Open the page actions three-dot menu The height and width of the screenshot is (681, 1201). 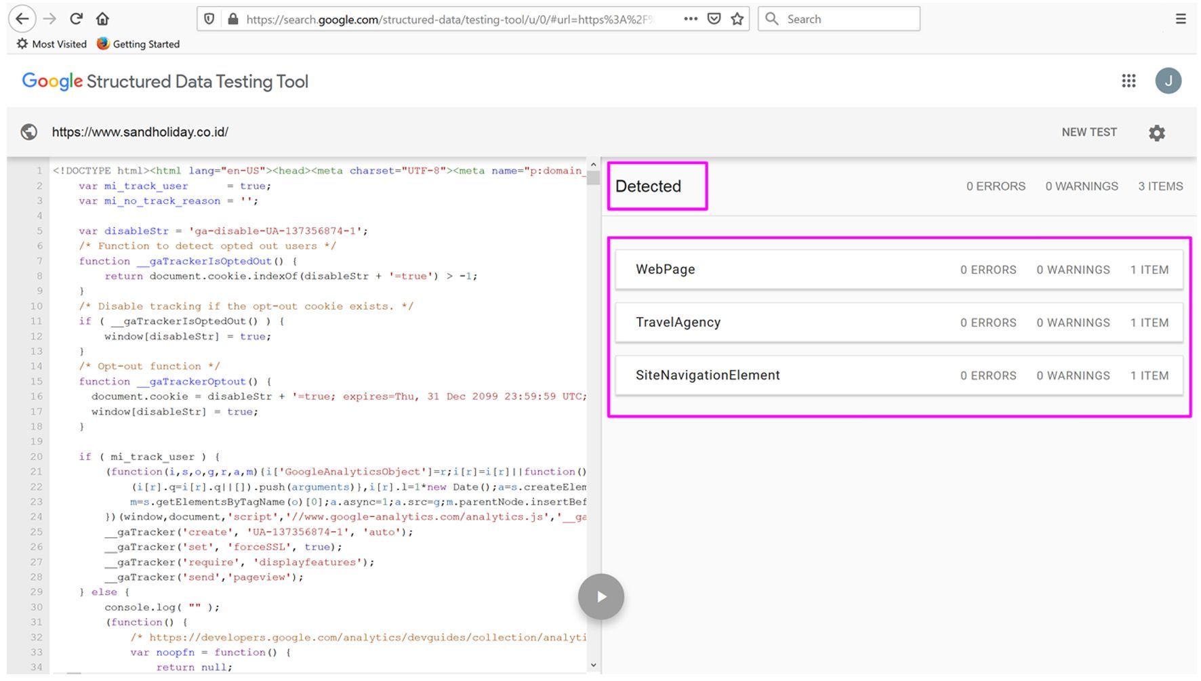pos(691,19)
